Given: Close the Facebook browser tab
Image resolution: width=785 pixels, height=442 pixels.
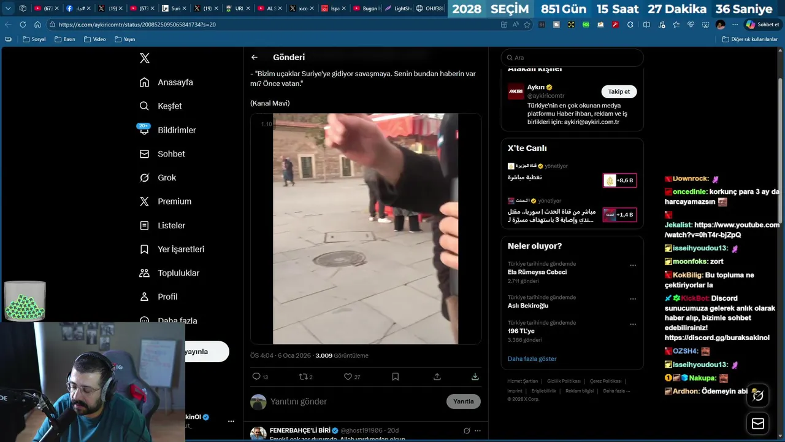Looking at the screenshot, I should [89, 9].
